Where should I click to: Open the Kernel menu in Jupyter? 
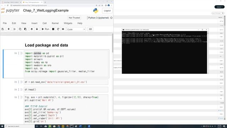(55, 23)
